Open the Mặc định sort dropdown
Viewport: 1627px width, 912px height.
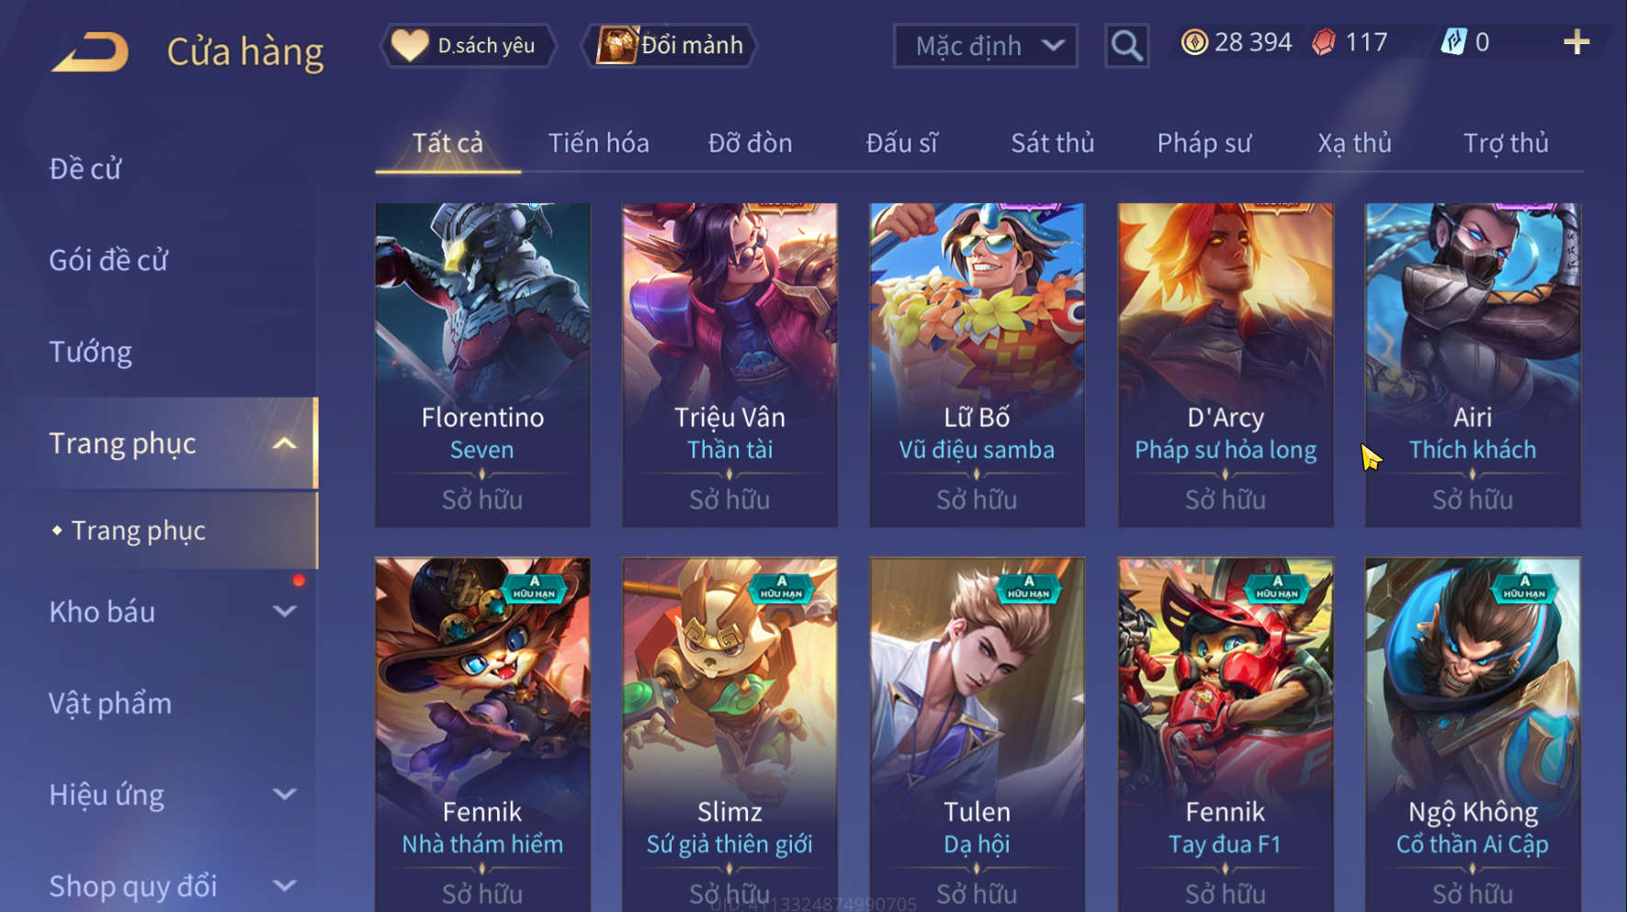[985, 45]
